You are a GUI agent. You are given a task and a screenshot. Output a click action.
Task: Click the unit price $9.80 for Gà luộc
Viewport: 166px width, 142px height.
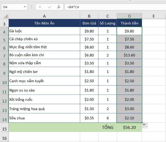tap(89, 31)
